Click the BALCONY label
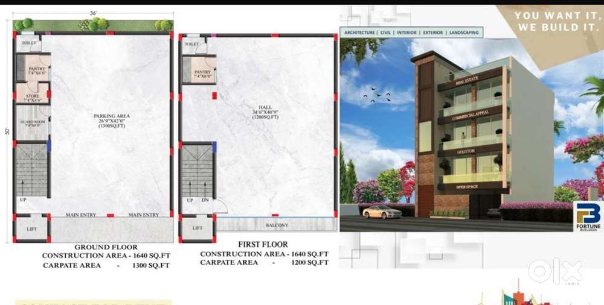The width and height of the screenshot is (604, 305). pyautogui.click(x=277, y=225)
